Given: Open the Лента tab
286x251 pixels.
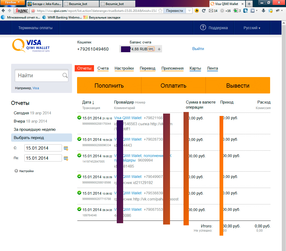Looking at the screenshot, I should 212,68.
